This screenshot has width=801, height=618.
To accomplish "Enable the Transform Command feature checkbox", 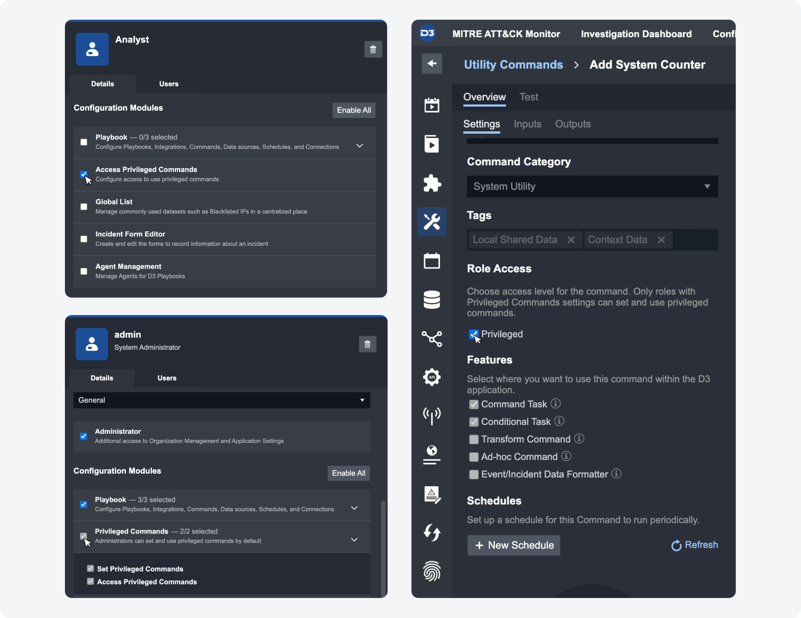I will click(x=474, y=439).
